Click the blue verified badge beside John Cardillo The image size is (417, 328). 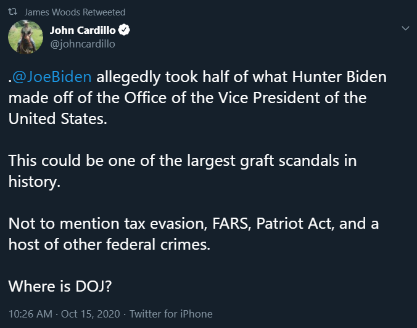pos(123,30)
